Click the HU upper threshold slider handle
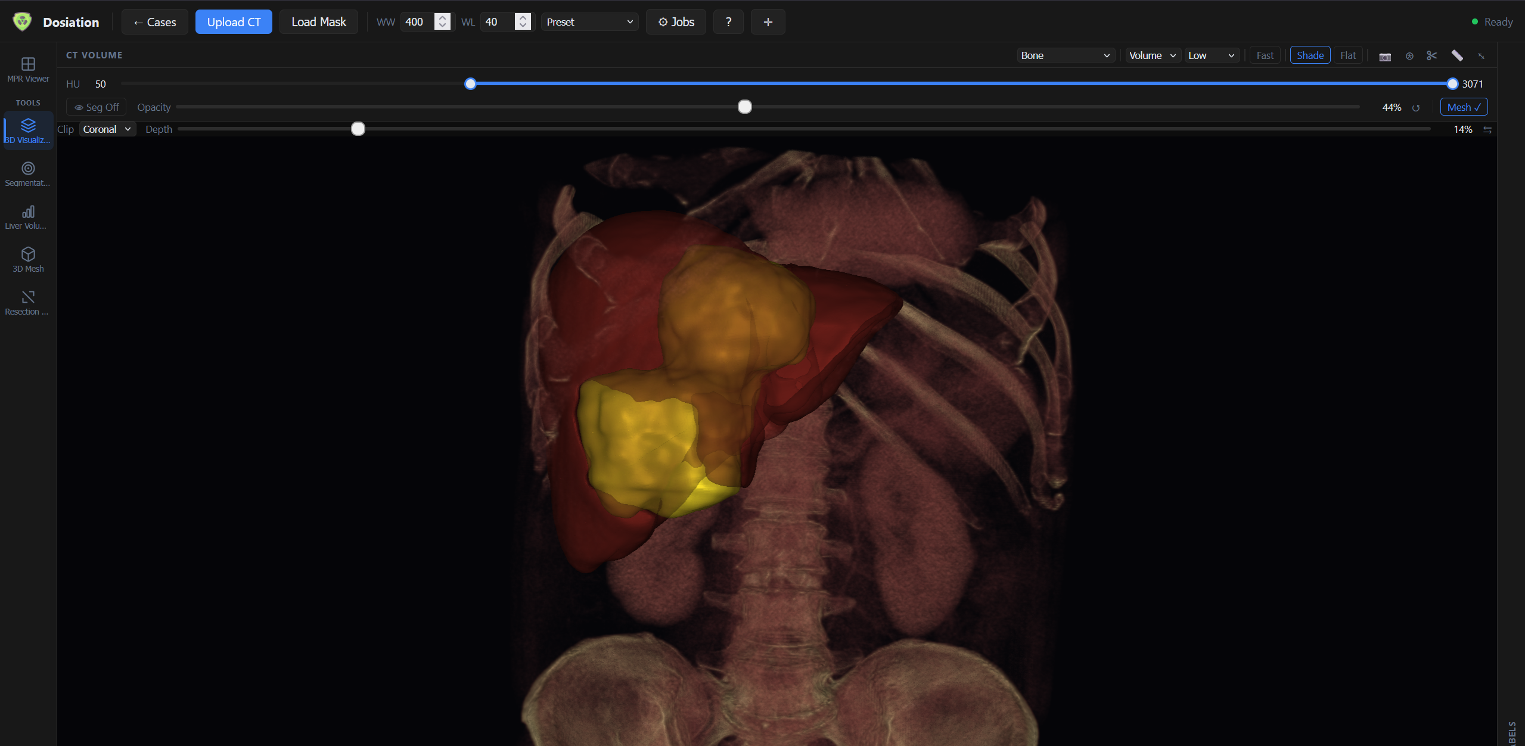The height and width of the screenshot is (746, 1525). click(x=1452, y=84)
